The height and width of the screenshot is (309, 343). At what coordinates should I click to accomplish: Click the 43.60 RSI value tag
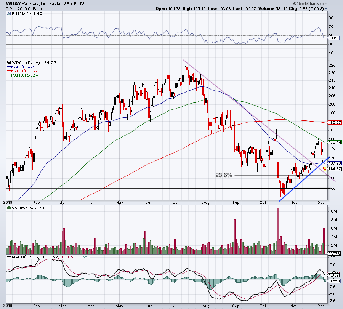click(x=333, y=38)
